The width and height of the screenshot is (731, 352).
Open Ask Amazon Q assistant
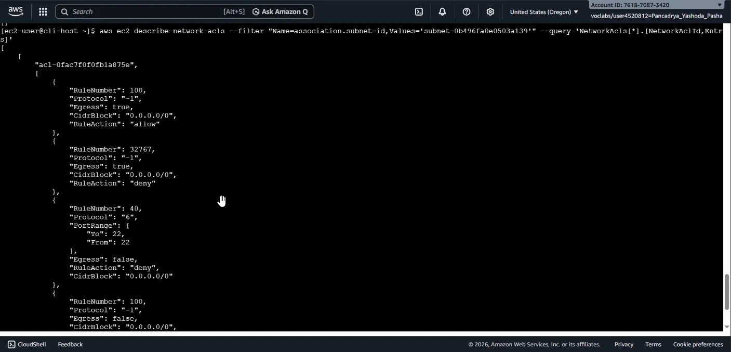click(280, 11)
